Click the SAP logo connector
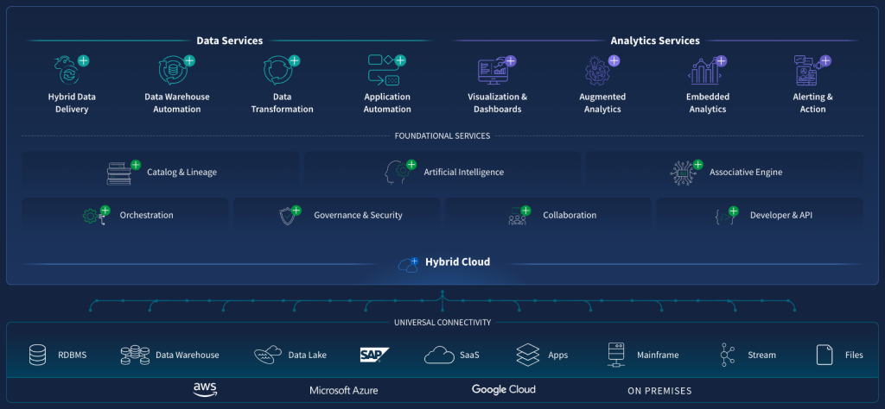 coord(374,355)
